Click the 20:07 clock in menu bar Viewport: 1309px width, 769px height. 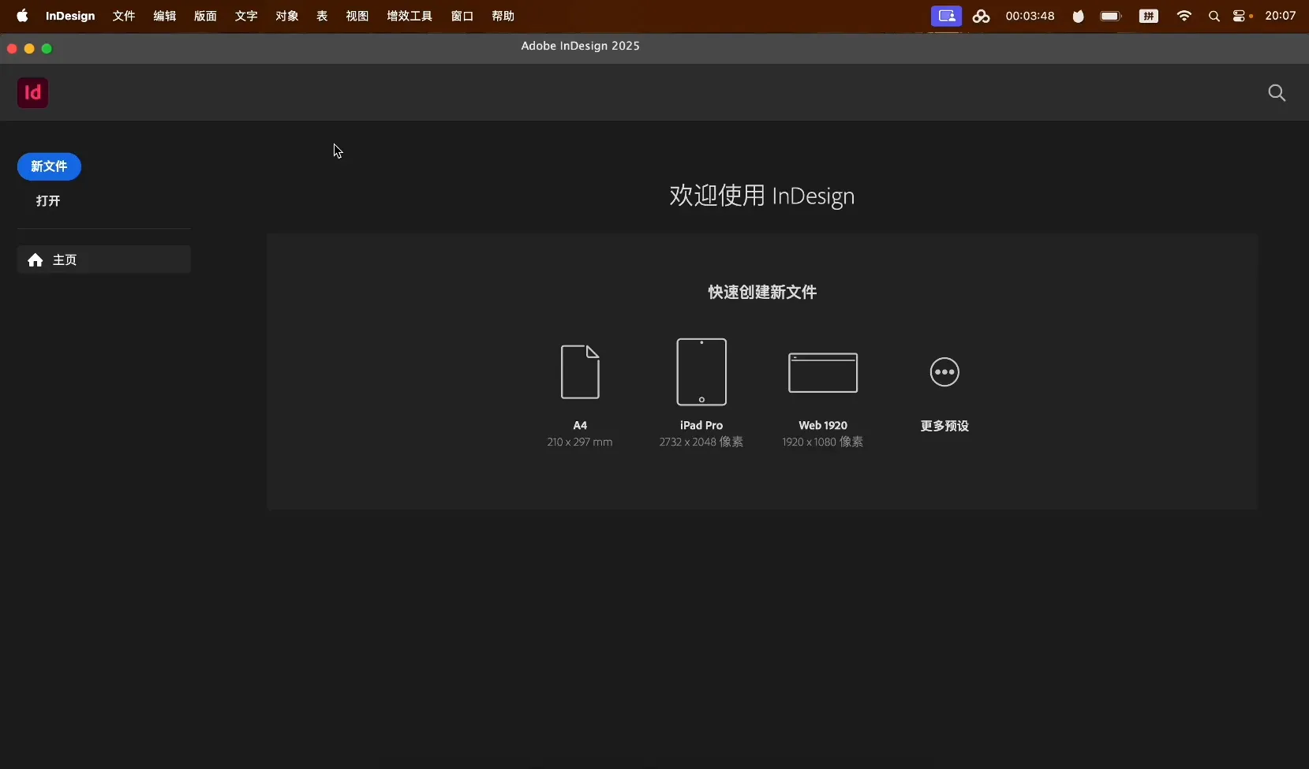(1281, 16)
